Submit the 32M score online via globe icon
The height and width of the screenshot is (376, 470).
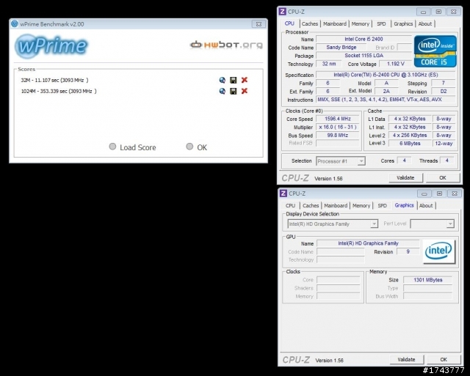(x=222, y=80)
